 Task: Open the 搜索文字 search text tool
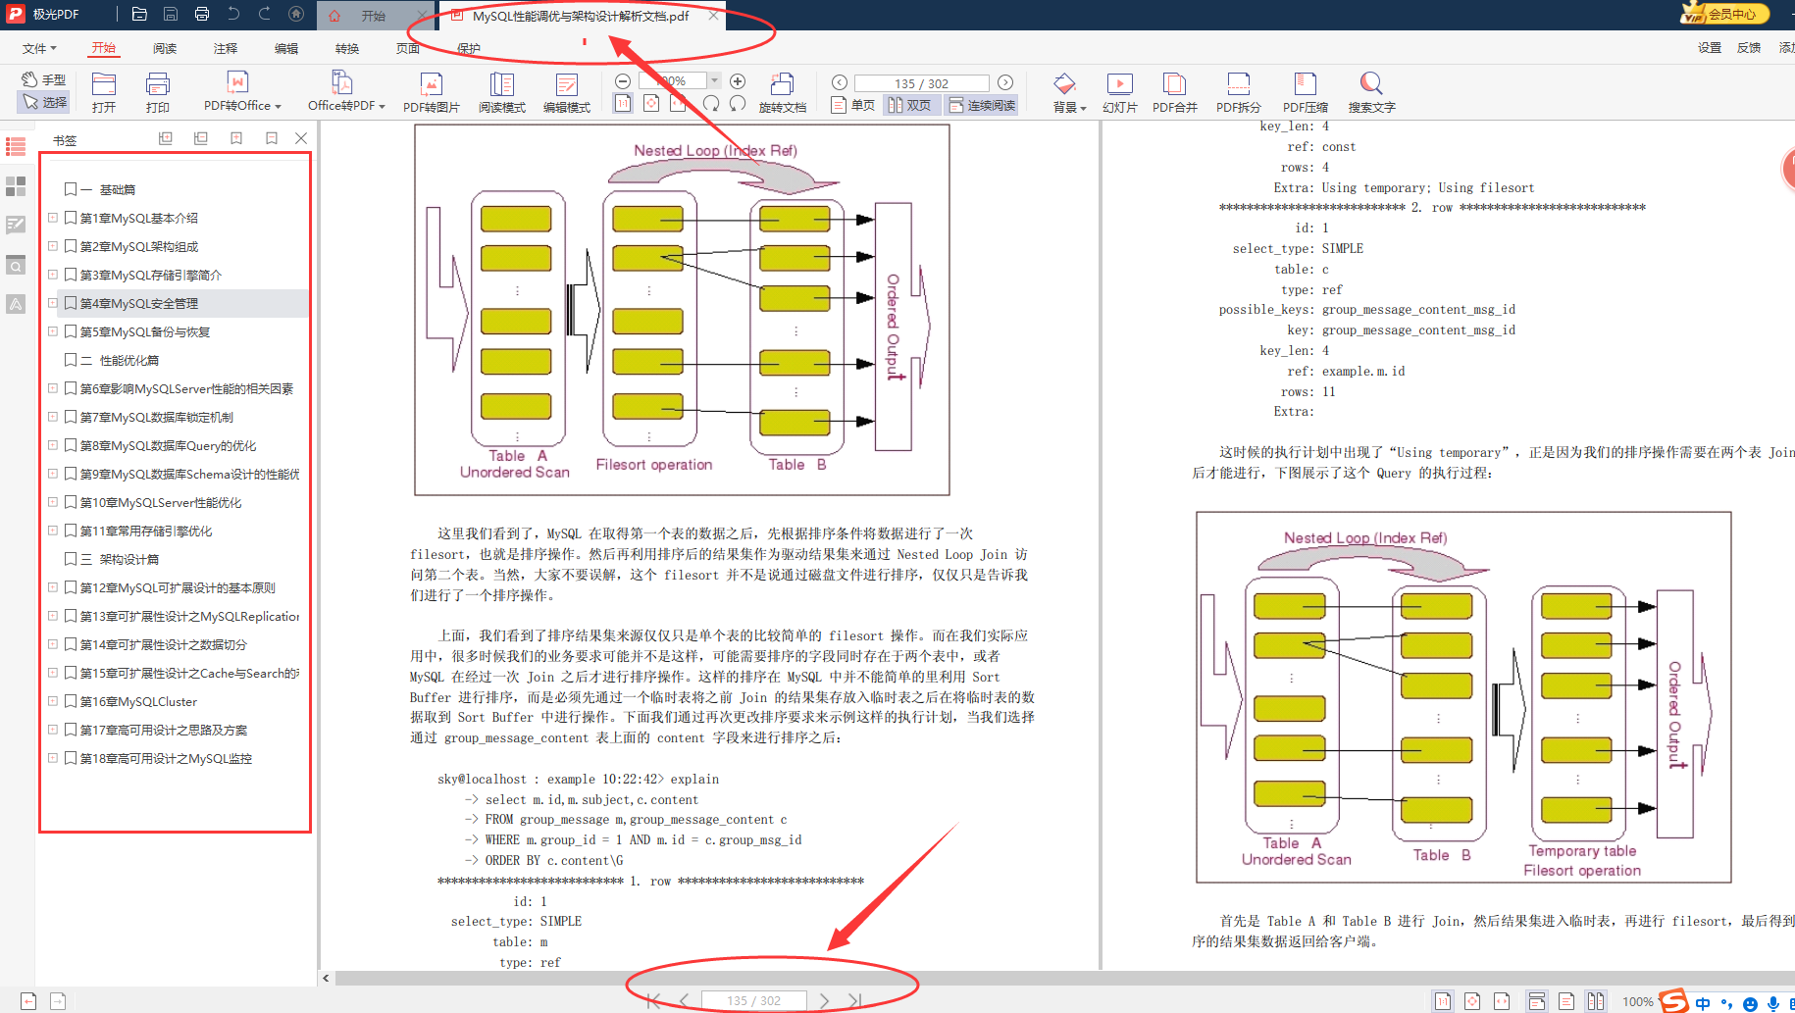point(1370,92)
